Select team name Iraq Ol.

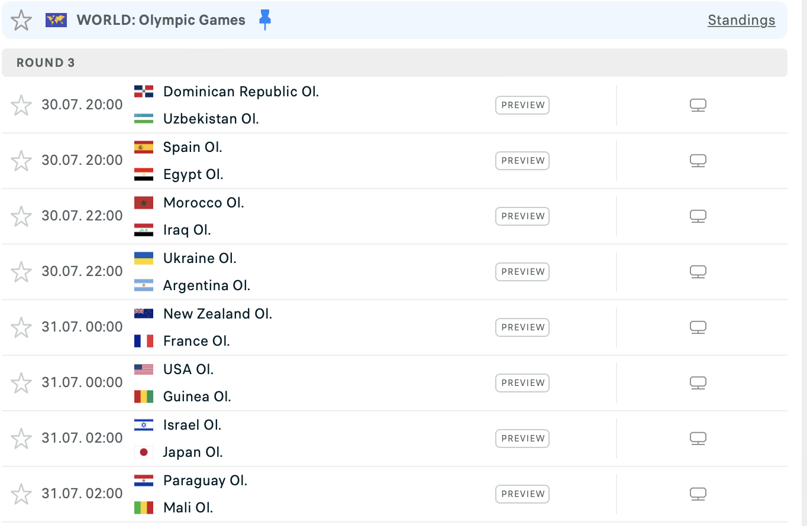coord(187,230)
